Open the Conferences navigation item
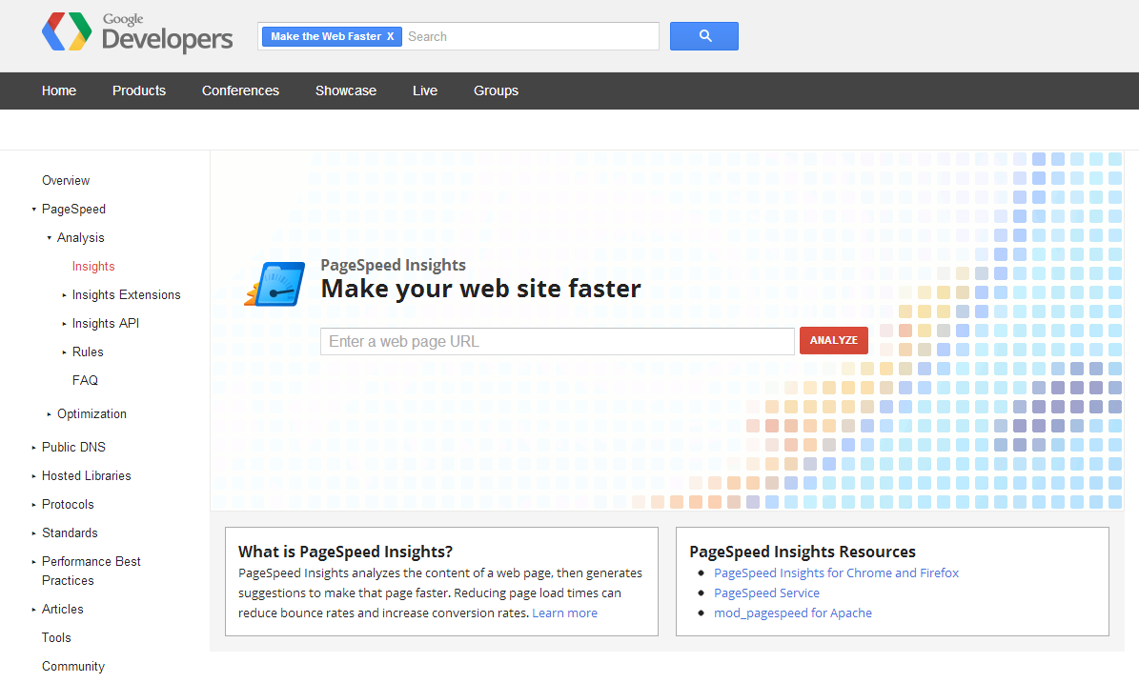Image resolution: width=1139 pixels, height=683 pixels. pos(240,90)
